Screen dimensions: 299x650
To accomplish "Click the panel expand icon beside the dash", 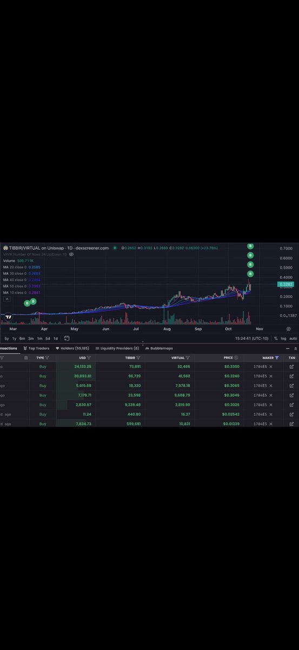I will point(295,348).
